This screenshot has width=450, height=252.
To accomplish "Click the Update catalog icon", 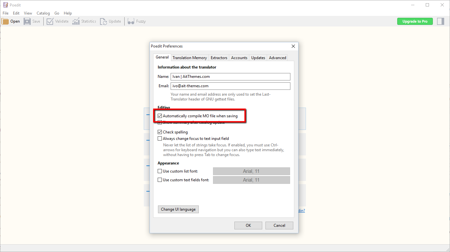I will (103, 21).
